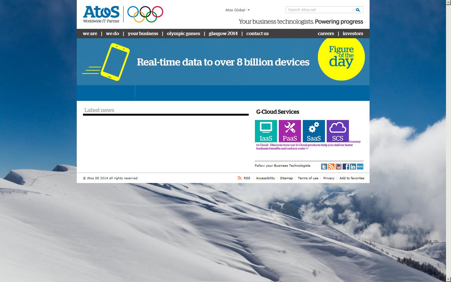The height and width of the screenshot is (282, 451).
Task: Click the SCS cloud icon
Action: click(x=338, y=131)
